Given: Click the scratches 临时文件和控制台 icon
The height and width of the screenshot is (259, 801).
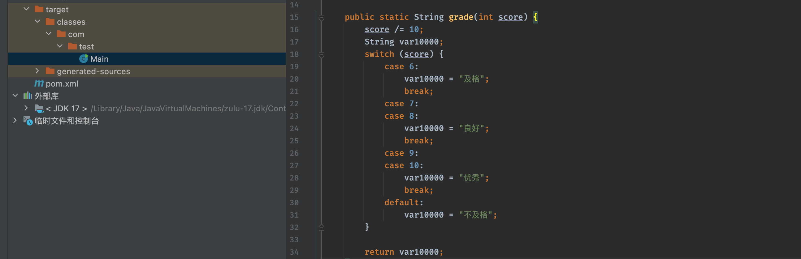Looking at the screenshot, I should click(x=28, y=121).
